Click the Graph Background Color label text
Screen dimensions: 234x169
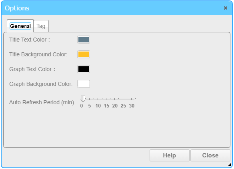41,84
